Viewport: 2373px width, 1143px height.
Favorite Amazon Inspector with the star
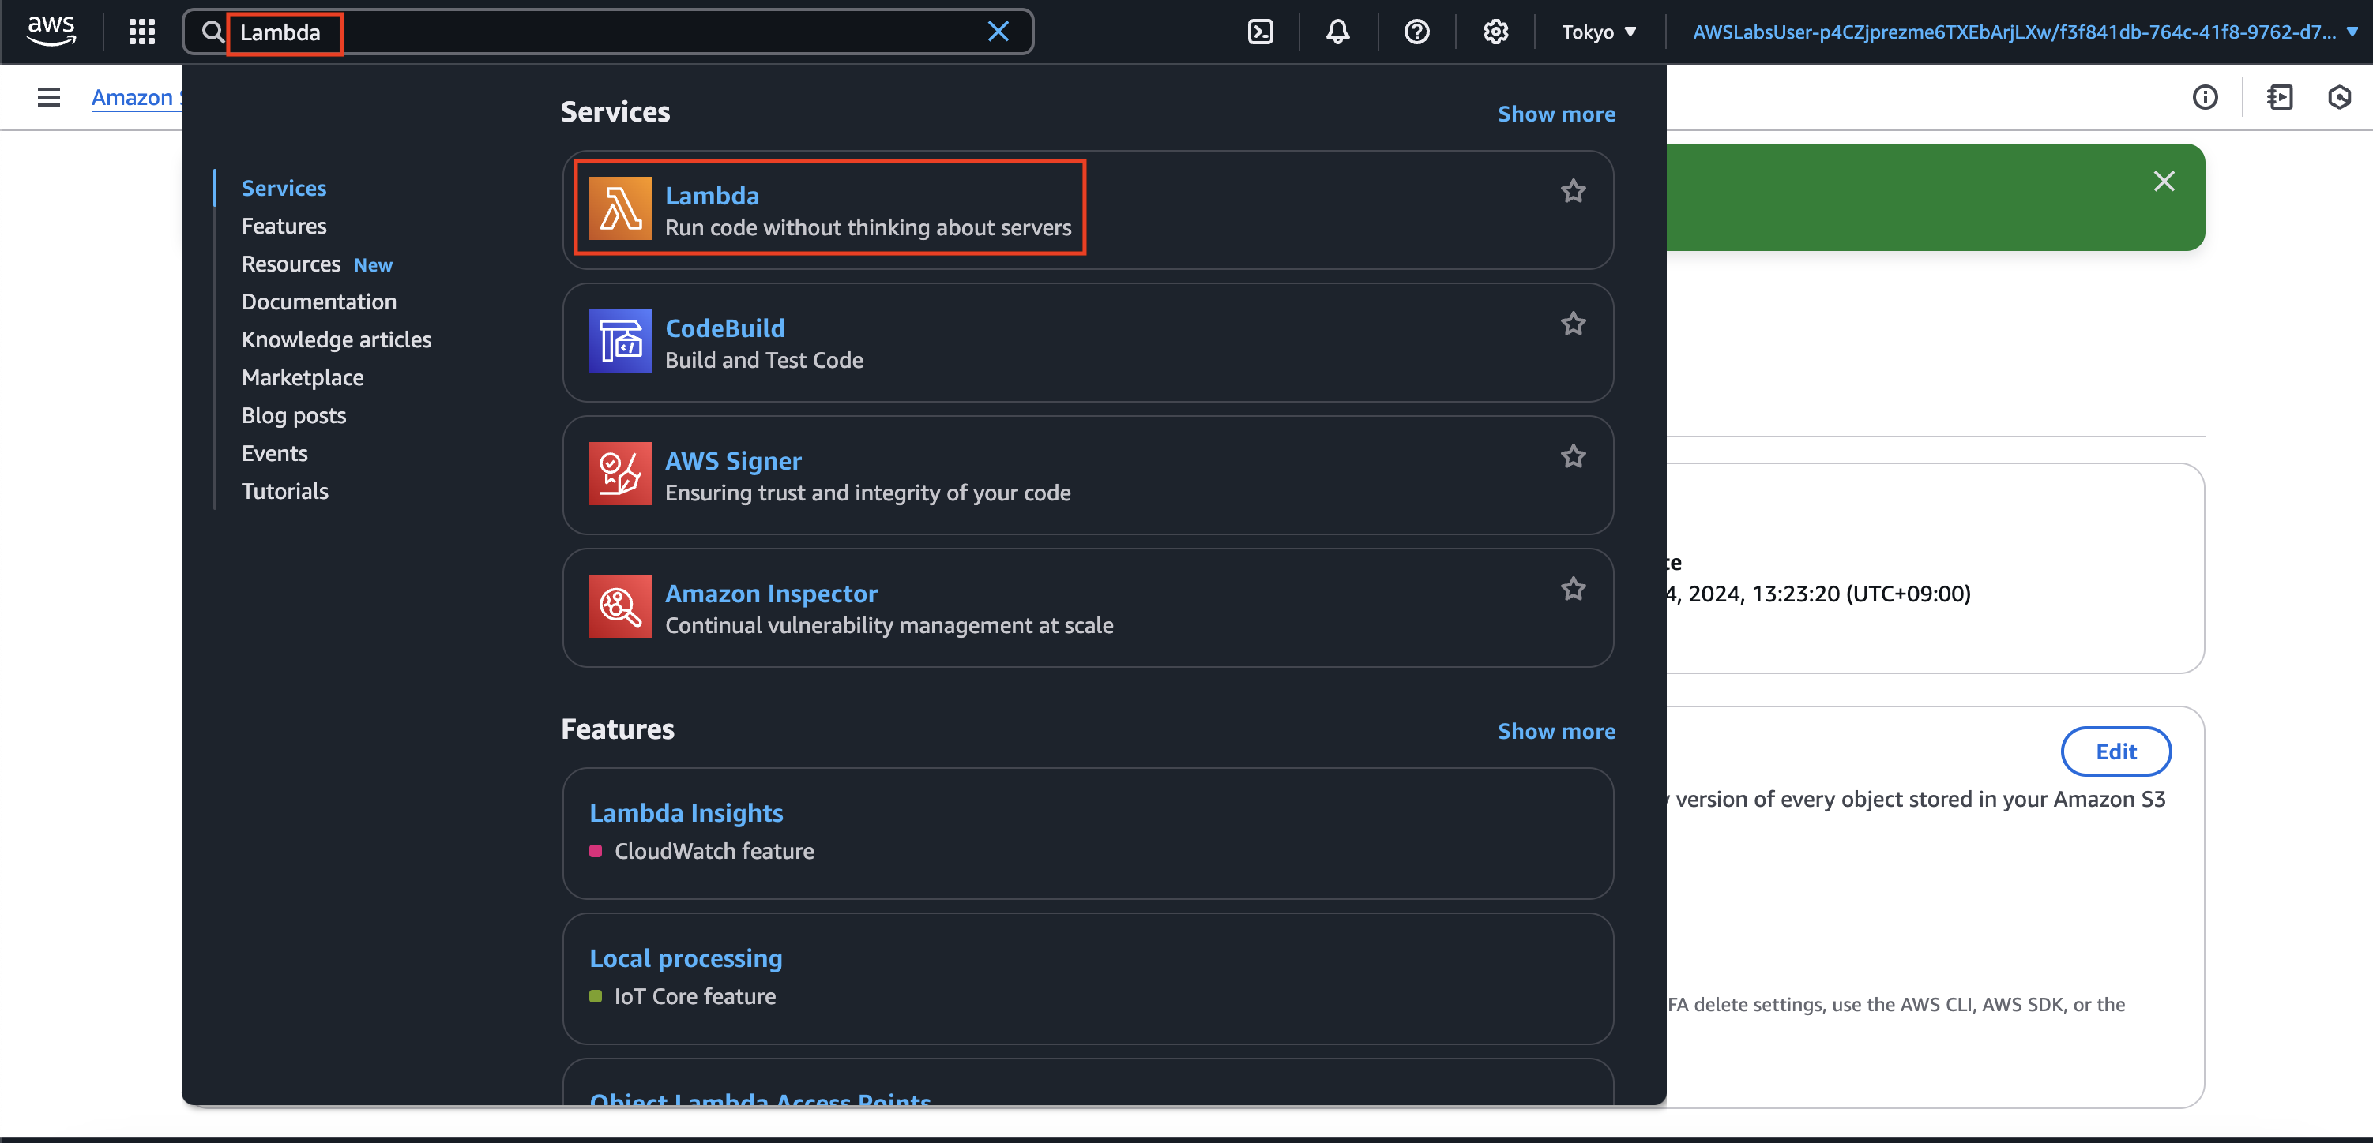(x=1574, y=589)
